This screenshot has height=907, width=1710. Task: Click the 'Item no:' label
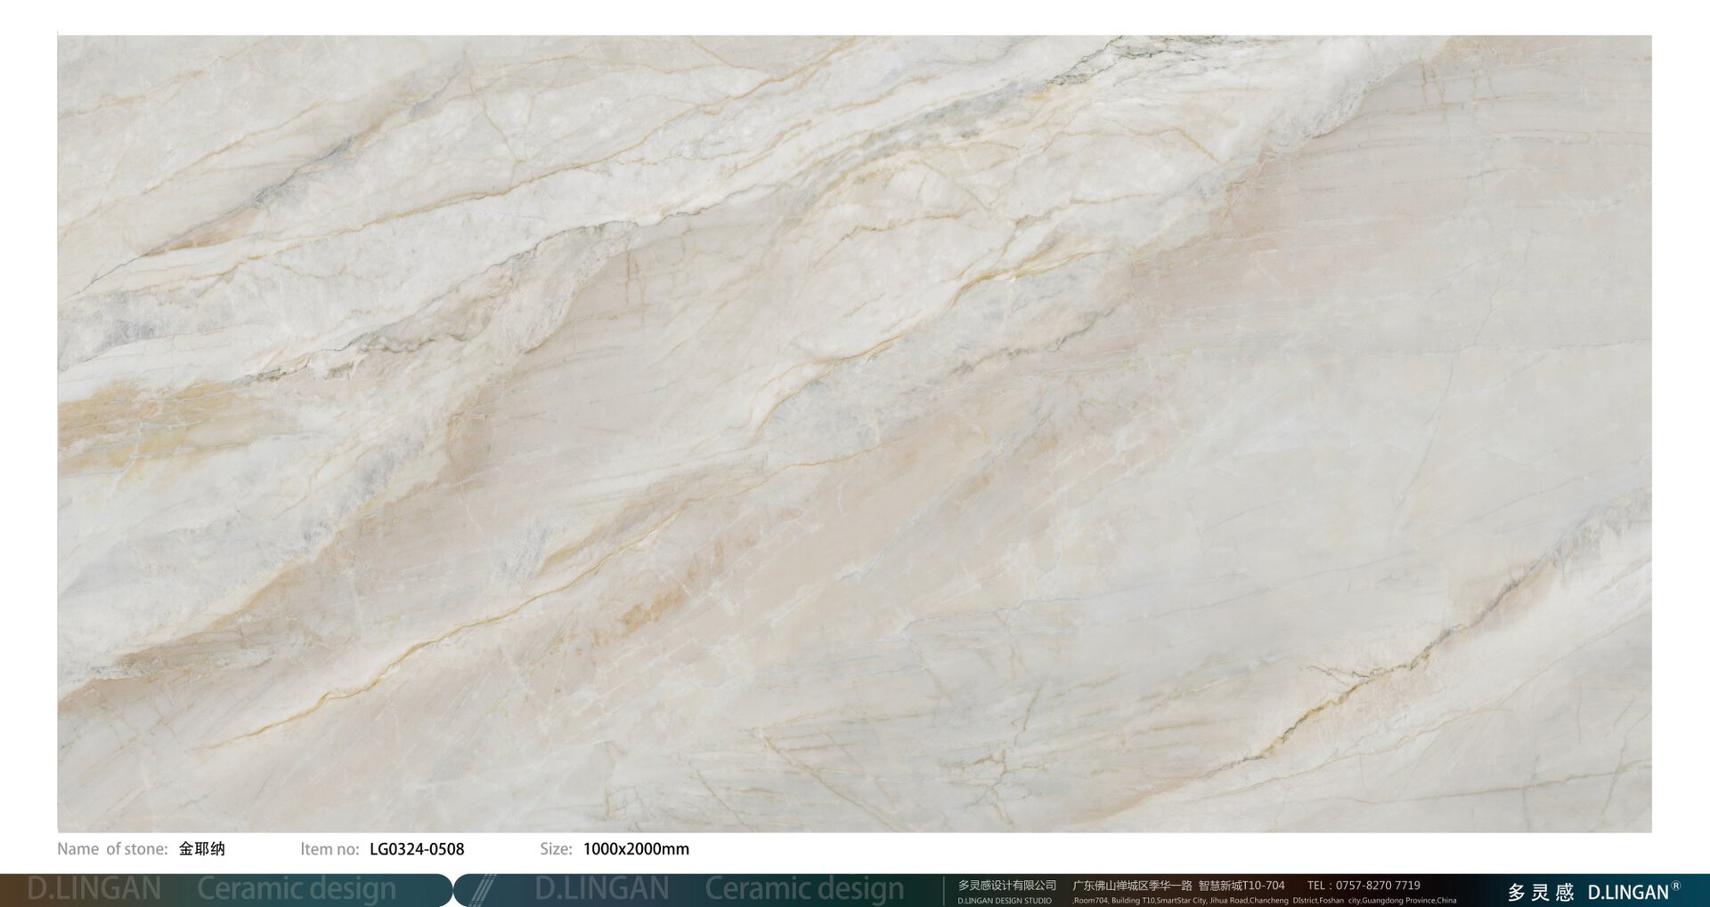click(330, 849)
